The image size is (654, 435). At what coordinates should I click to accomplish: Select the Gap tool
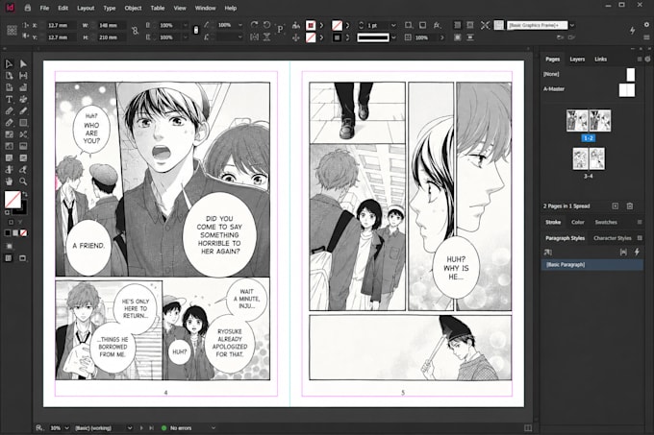23,75
